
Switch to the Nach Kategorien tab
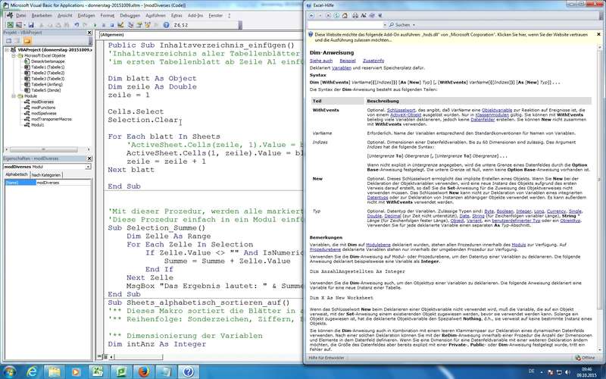click(45, 174)
